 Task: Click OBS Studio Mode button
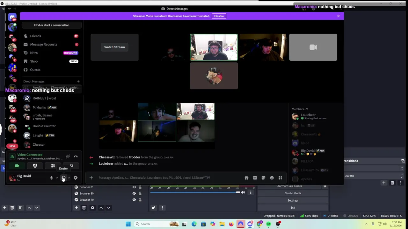(293, 193)
